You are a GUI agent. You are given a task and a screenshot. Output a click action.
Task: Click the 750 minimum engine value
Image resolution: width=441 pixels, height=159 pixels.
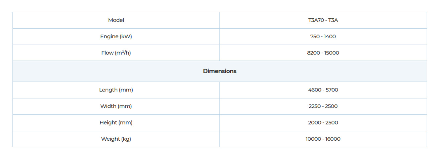click(315, 37)
